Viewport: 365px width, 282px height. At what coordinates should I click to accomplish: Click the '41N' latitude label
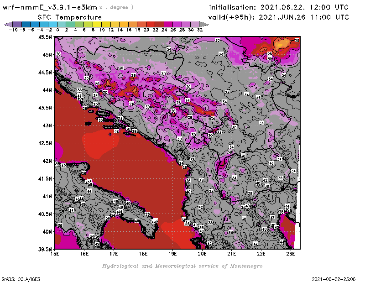tap(47, 196)
